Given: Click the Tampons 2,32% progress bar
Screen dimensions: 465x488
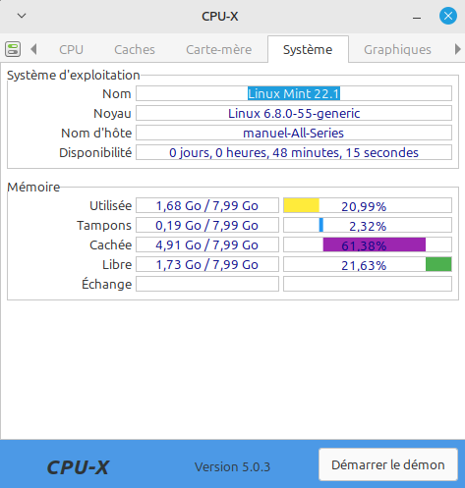Looking at the screenshot, I should (368, 225).
